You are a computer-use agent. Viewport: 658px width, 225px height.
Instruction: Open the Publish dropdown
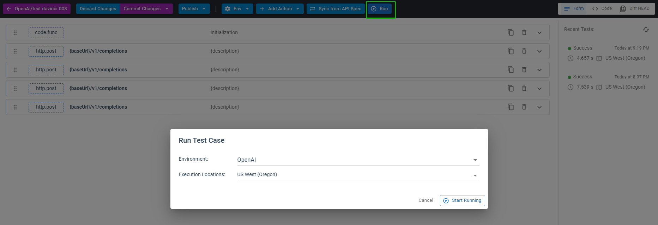click(194, 9)
